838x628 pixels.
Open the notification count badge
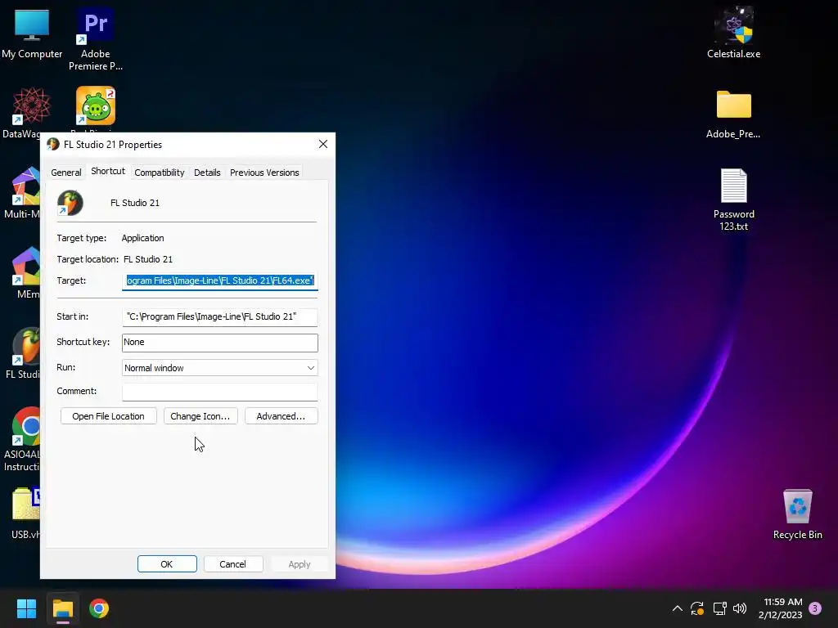815,608
